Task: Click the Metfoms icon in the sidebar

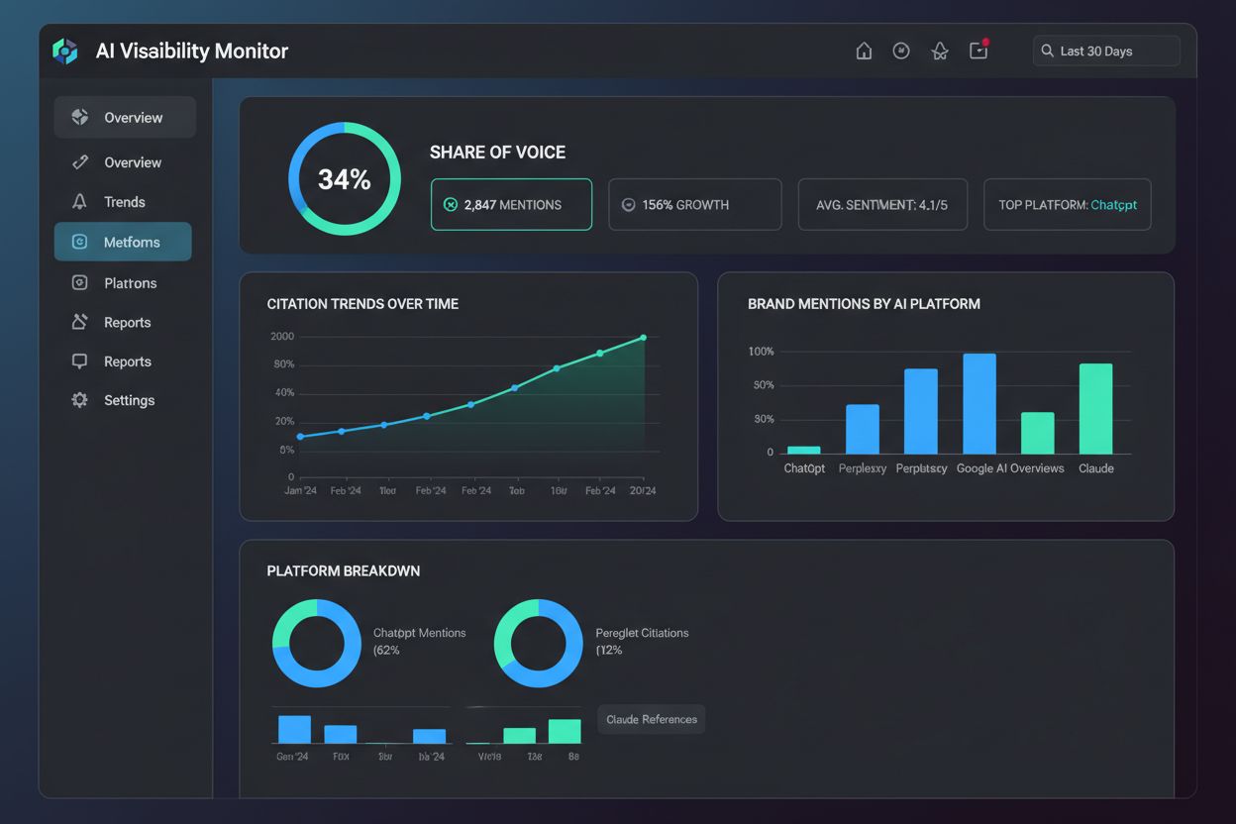Action: click(79, 242)
